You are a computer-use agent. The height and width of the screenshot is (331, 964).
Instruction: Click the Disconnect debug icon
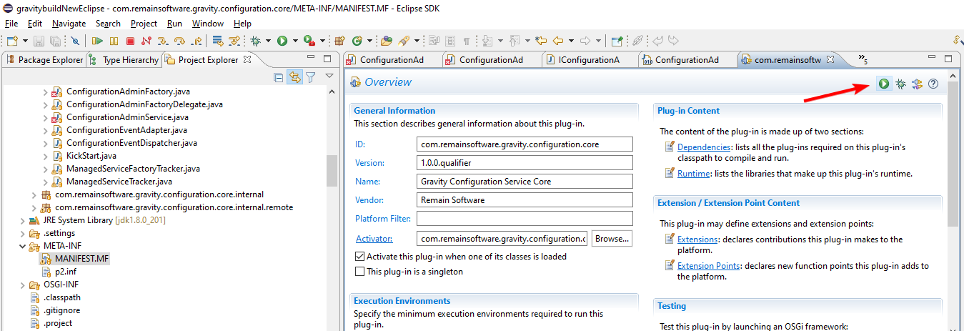(146, 41)
